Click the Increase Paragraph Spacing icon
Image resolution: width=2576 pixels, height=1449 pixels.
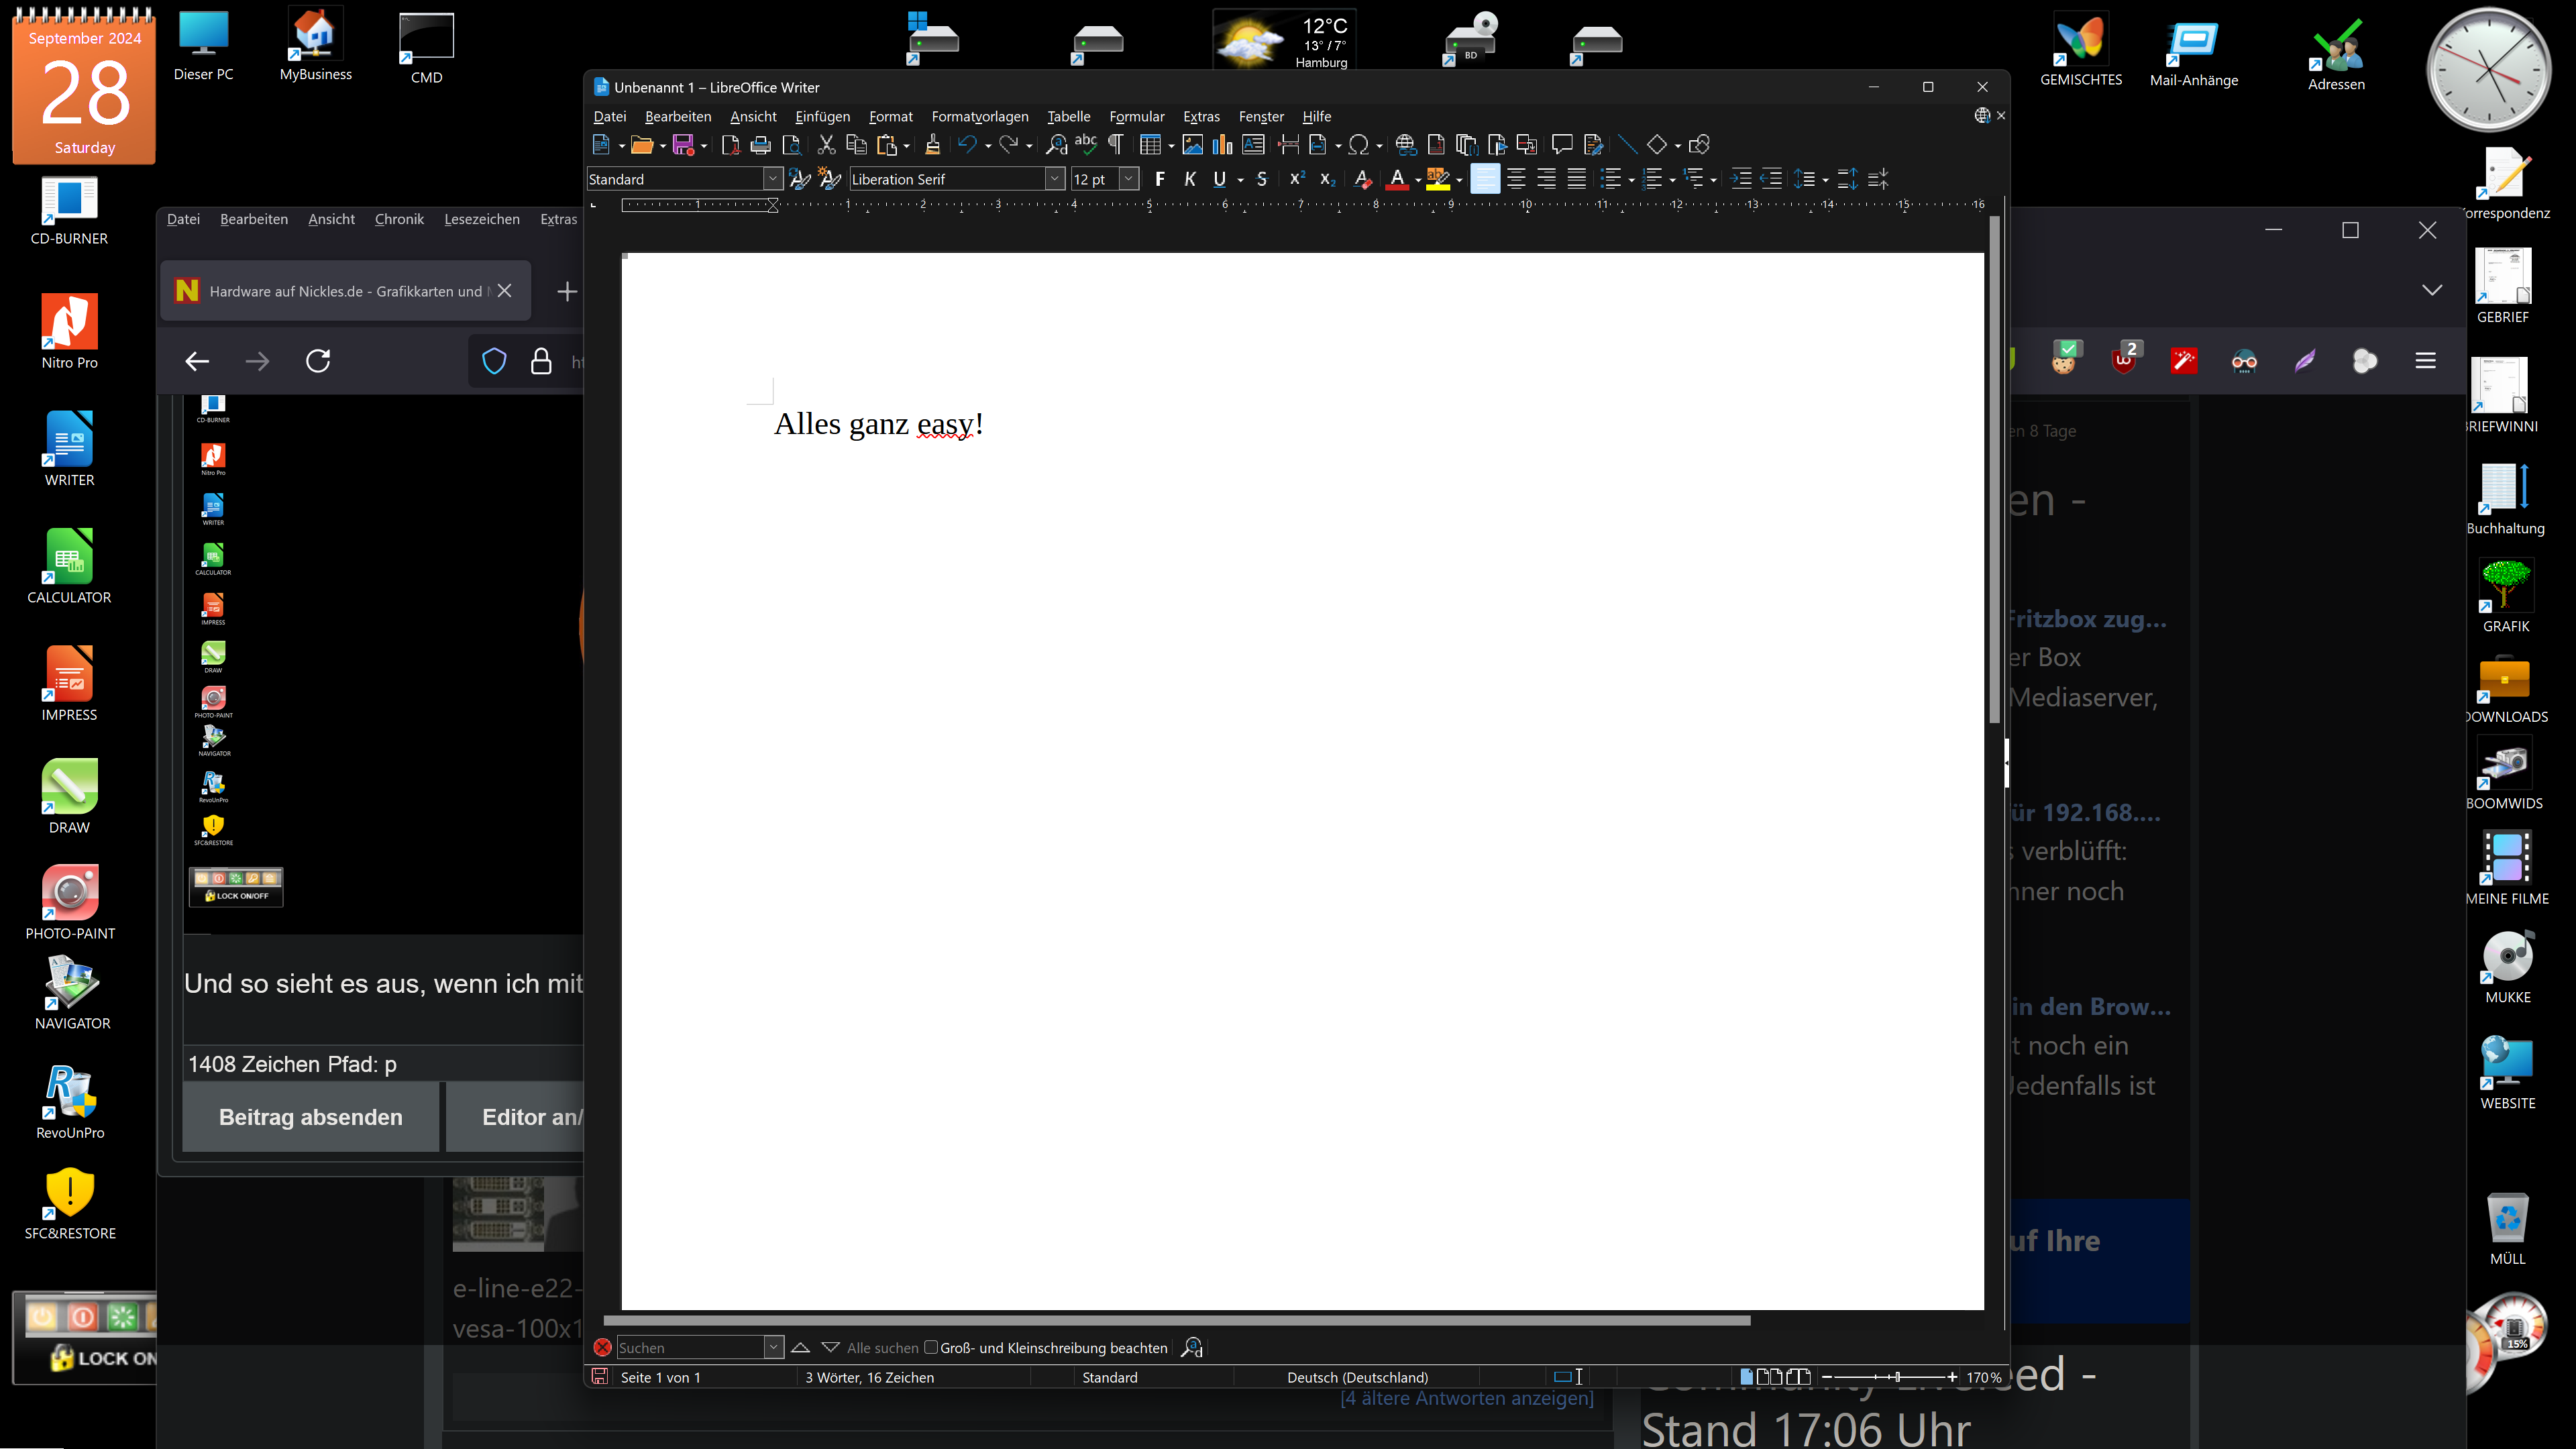1847,180
